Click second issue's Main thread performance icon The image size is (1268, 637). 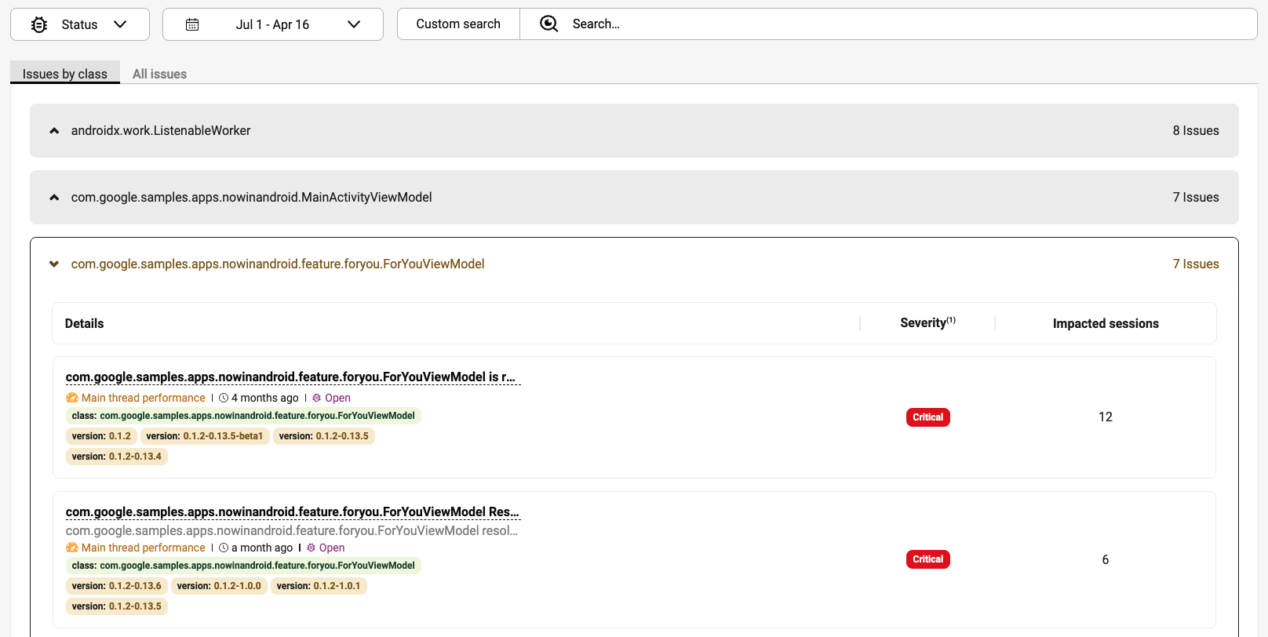(x=72, y=548)
